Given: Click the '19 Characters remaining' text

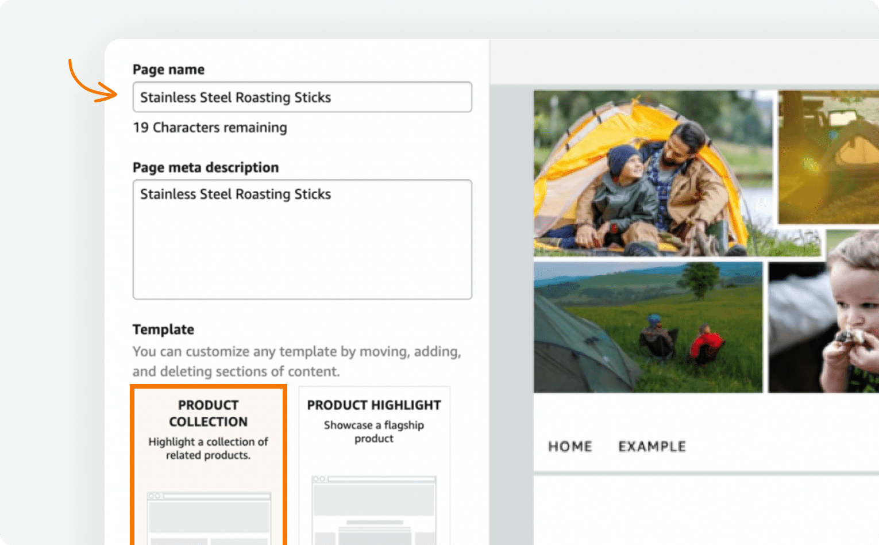Looking at the screenshot, I should (210, 128).
